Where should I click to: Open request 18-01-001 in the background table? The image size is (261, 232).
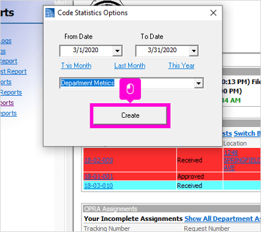click(99, 176)
